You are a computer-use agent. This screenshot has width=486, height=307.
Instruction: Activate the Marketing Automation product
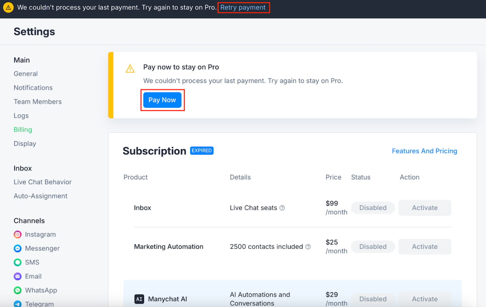click(425, 247)
